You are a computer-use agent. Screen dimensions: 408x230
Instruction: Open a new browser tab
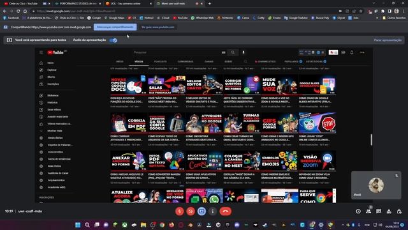pyautogui.click(x=210, y=4)
